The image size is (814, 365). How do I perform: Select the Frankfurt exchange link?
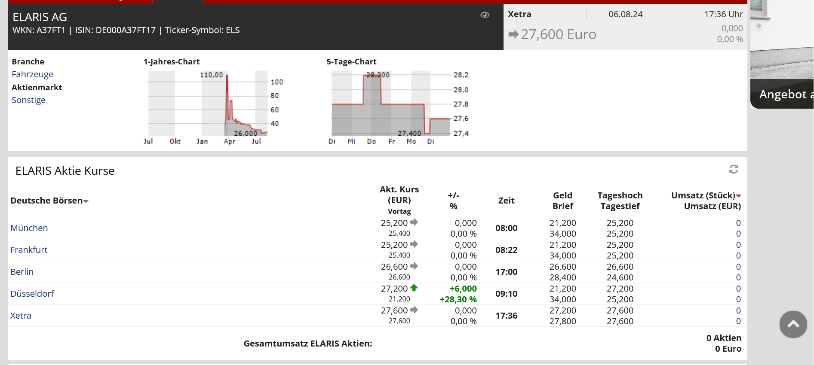point(29,250)
